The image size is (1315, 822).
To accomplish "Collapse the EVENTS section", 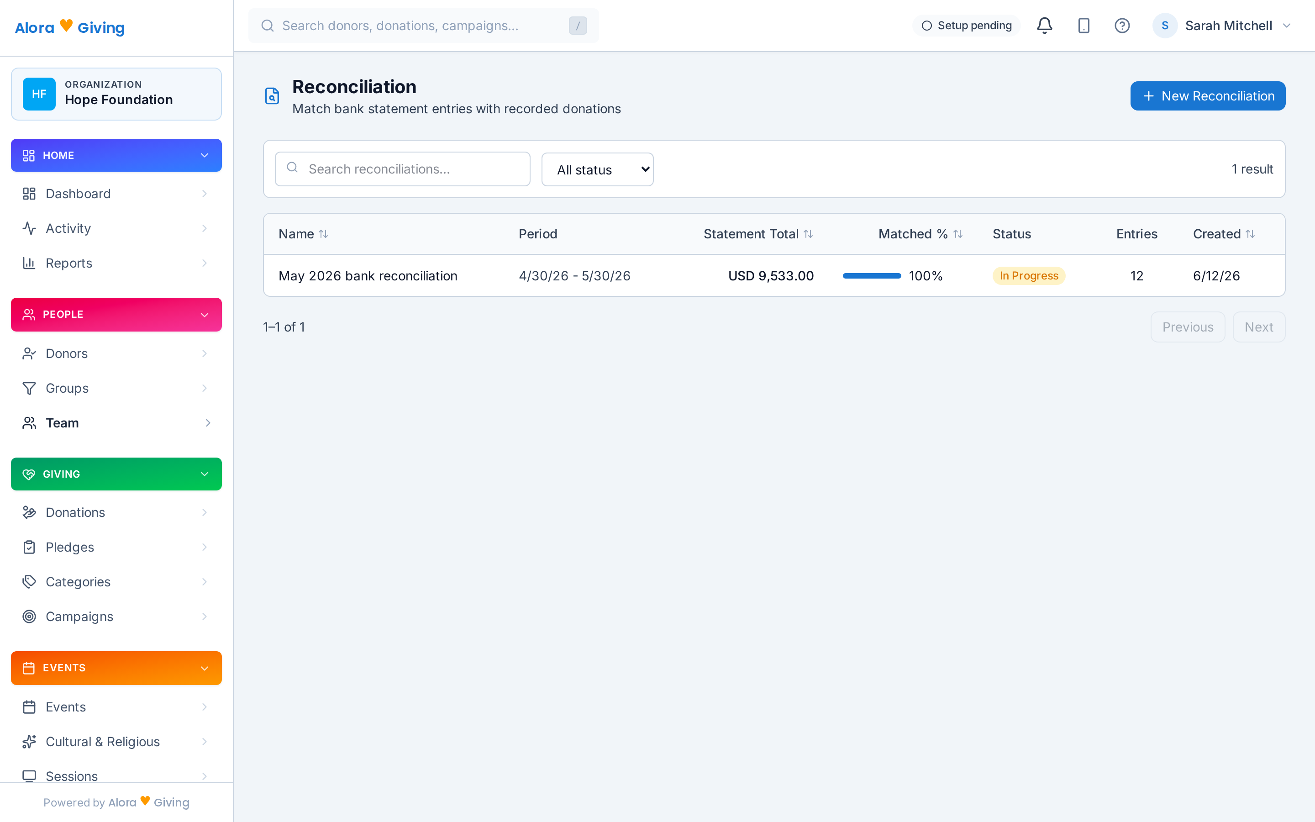I will click(x=116, y=668).
